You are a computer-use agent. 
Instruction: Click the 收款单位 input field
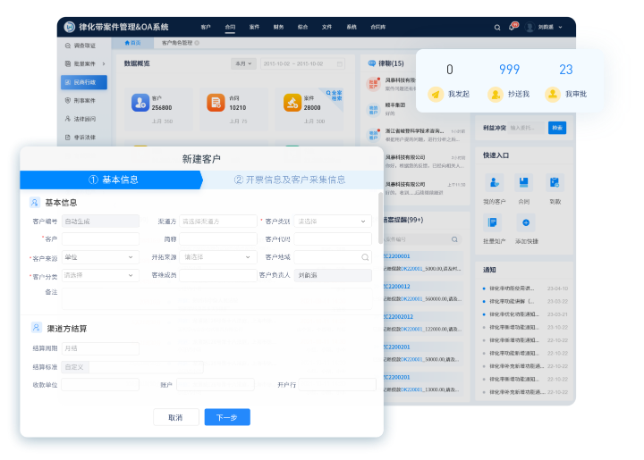pos(100,385)
